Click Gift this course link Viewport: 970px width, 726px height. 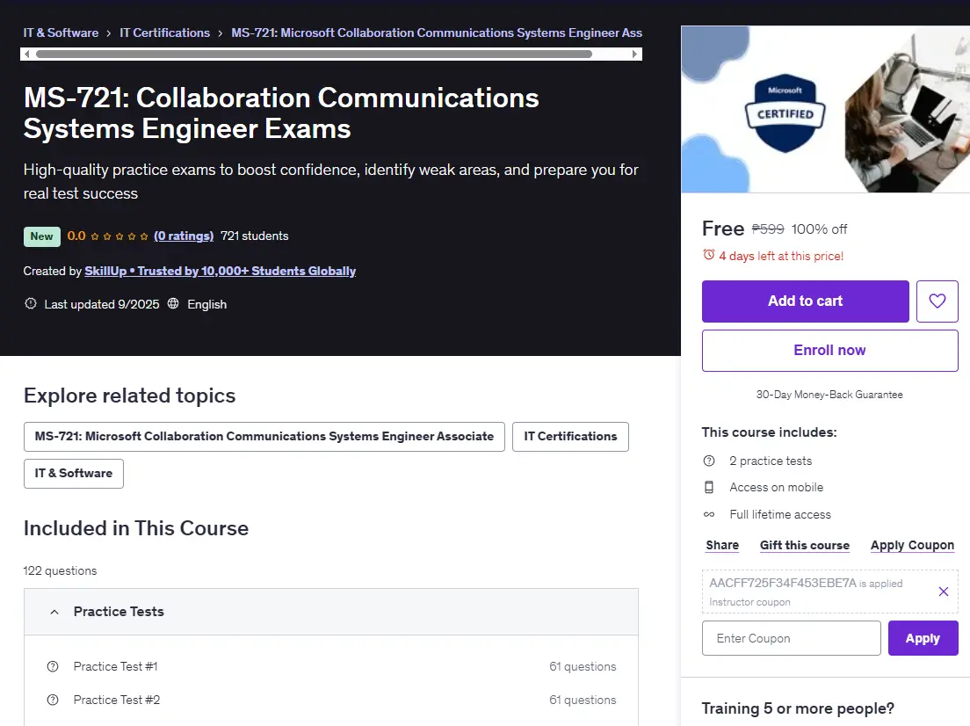804,545
